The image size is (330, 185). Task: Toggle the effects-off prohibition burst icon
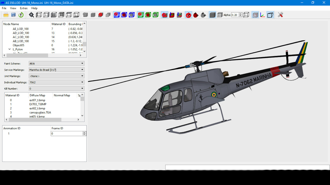188,15
